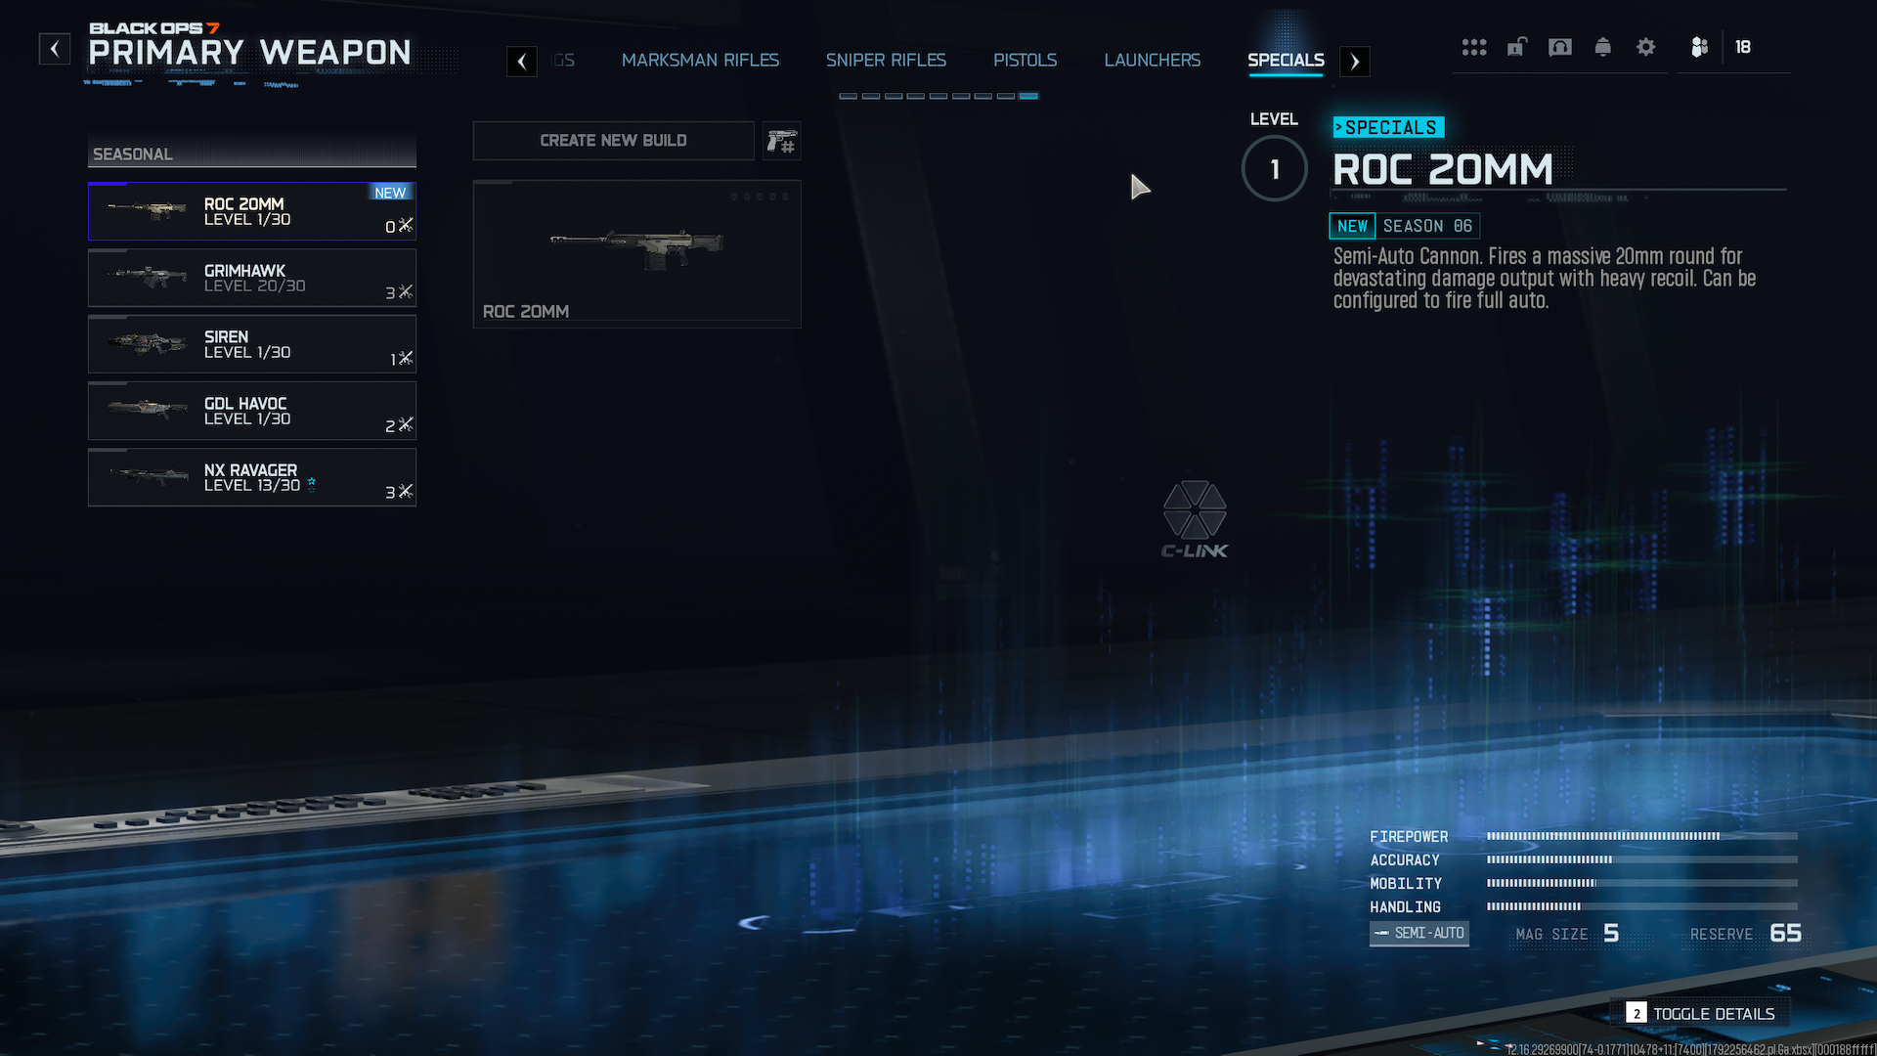
Task: Click the unlock padlock icon
Action: coord(1516,47)
